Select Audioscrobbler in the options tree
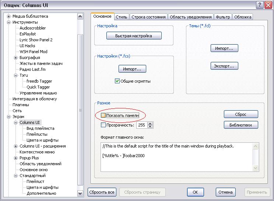 click(x=33, y=28)
